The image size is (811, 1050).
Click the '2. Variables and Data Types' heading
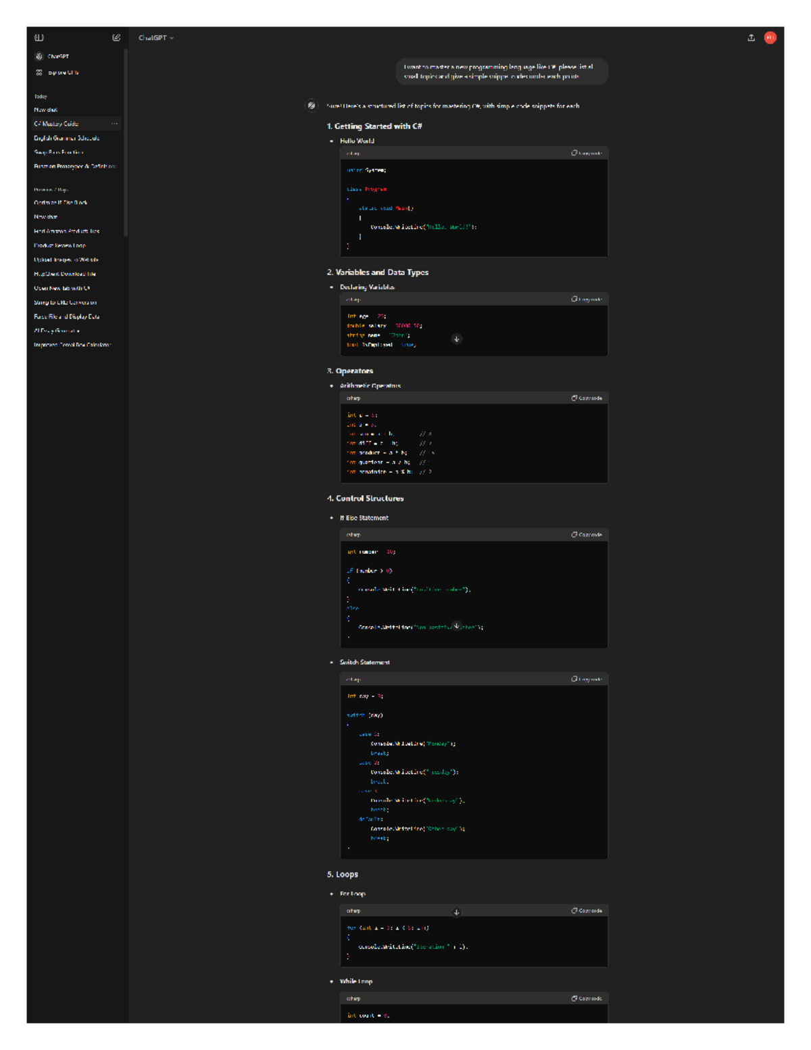(378, 272)
